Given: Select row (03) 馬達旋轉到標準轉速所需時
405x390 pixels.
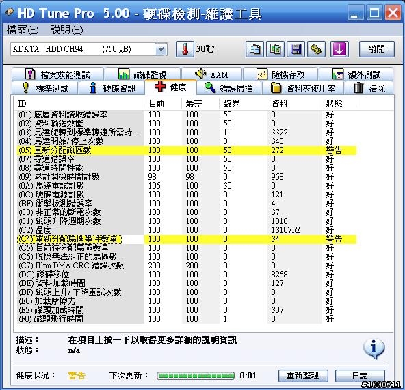Looking at the screenshot, I should [x=187, y=133].
